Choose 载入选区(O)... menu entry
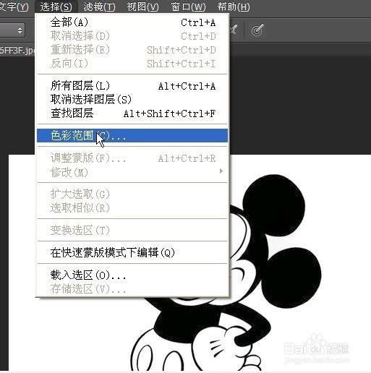 pos(132,275)
